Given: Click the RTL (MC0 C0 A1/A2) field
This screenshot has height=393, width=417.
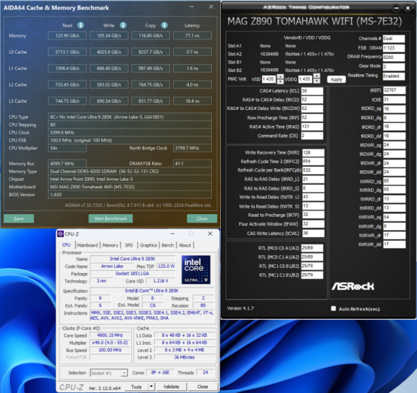Looking at the screenshot, I should [312, 248].
